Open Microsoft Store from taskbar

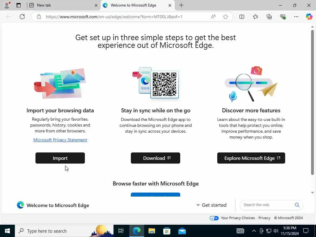tap(167, 231)
